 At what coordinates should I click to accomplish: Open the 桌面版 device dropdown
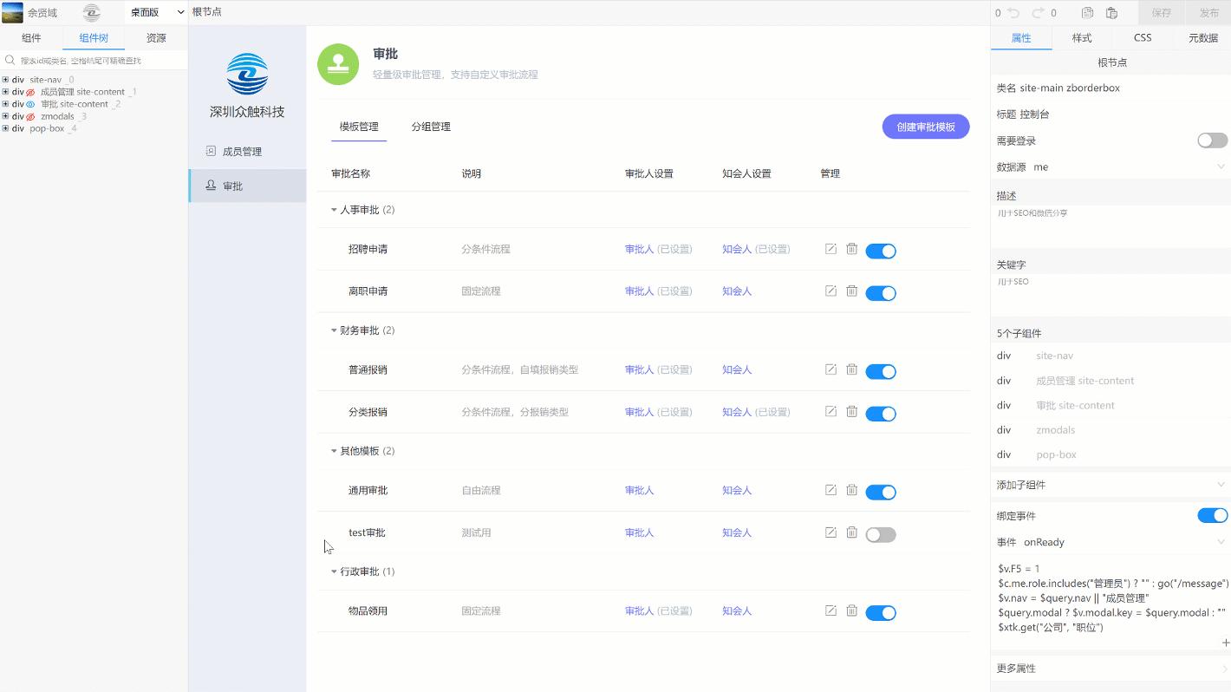pyautogui.click(x=157, y=12)
